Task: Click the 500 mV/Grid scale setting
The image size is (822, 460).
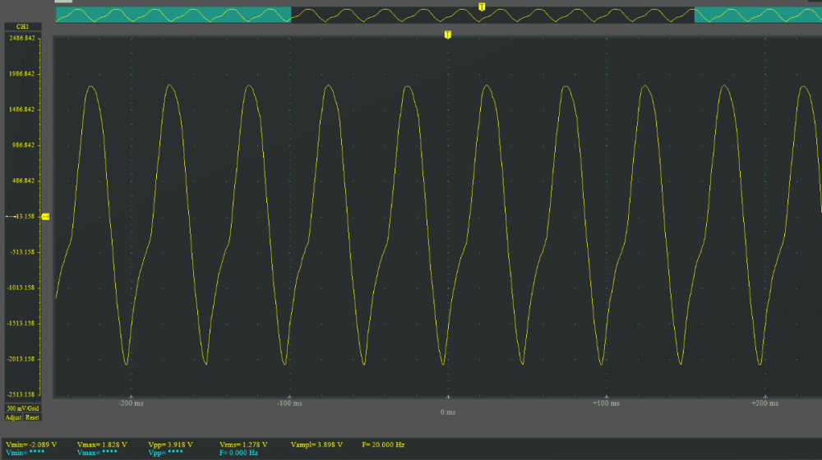Action: (22, 408)
